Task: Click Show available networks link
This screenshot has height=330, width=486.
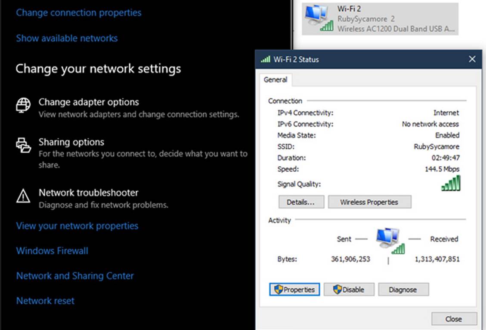Action: pyautogui.click(x=67, y=38)
